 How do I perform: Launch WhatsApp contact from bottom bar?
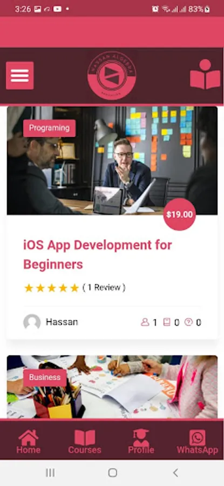pyautogui.click(x=198, y=442)
